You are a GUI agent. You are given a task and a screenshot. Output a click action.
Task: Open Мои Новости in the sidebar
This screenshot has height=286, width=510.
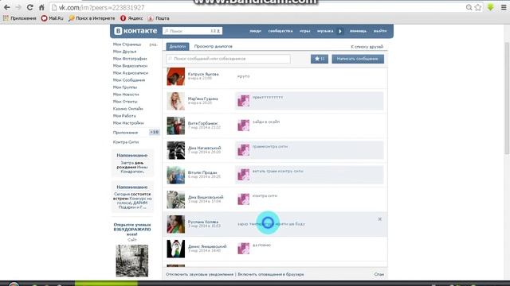coord(126,95)
